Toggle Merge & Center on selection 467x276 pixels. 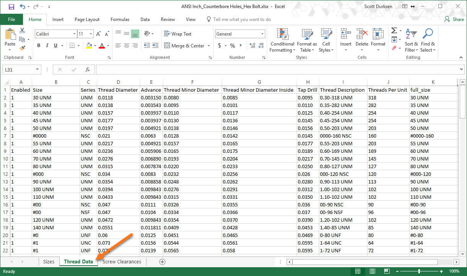[185, 45]
